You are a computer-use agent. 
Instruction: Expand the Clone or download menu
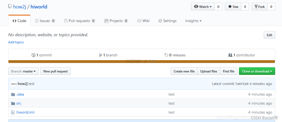tap(257, 71)
